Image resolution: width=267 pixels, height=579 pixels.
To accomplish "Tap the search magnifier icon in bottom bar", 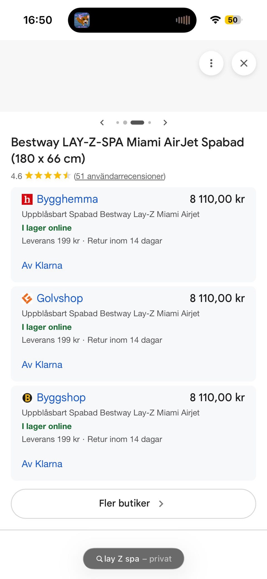I will [x=99, y=559].
